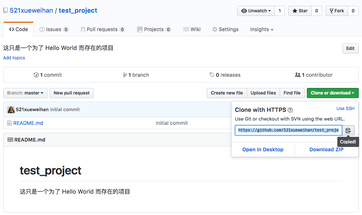Open the Pull requests tab
The image size is (362, 215).
coord(103,29)
